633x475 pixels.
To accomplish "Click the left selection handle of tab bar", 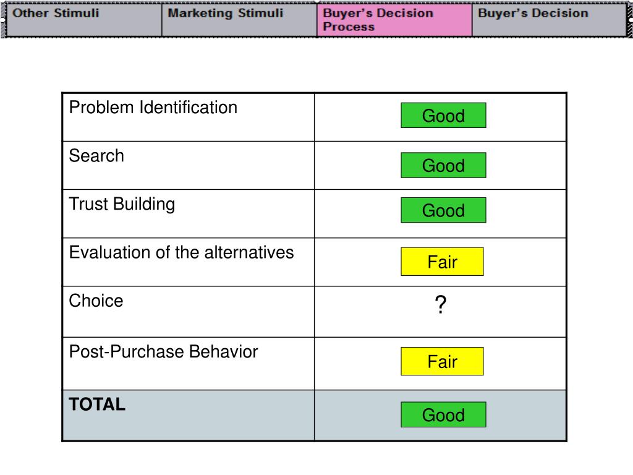I will pyautogui.click(x=2, y=19).
